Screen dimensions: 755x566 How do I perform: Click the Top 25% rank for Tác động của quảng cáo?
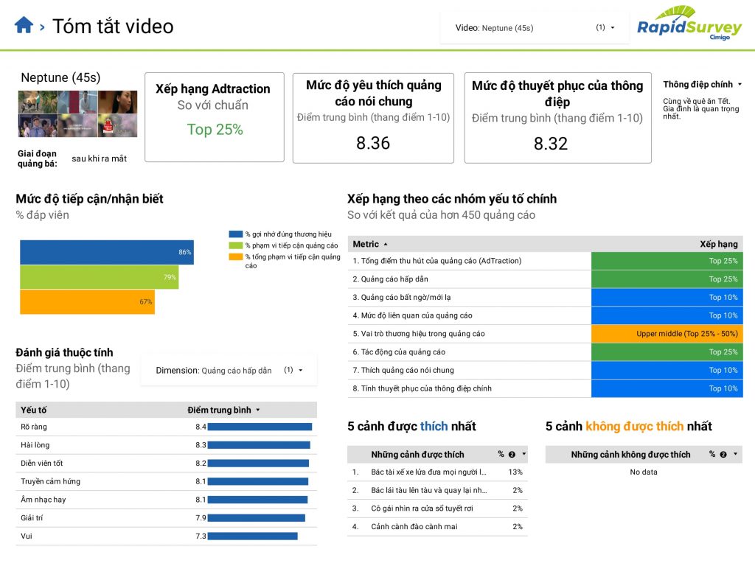coord(667,352)
